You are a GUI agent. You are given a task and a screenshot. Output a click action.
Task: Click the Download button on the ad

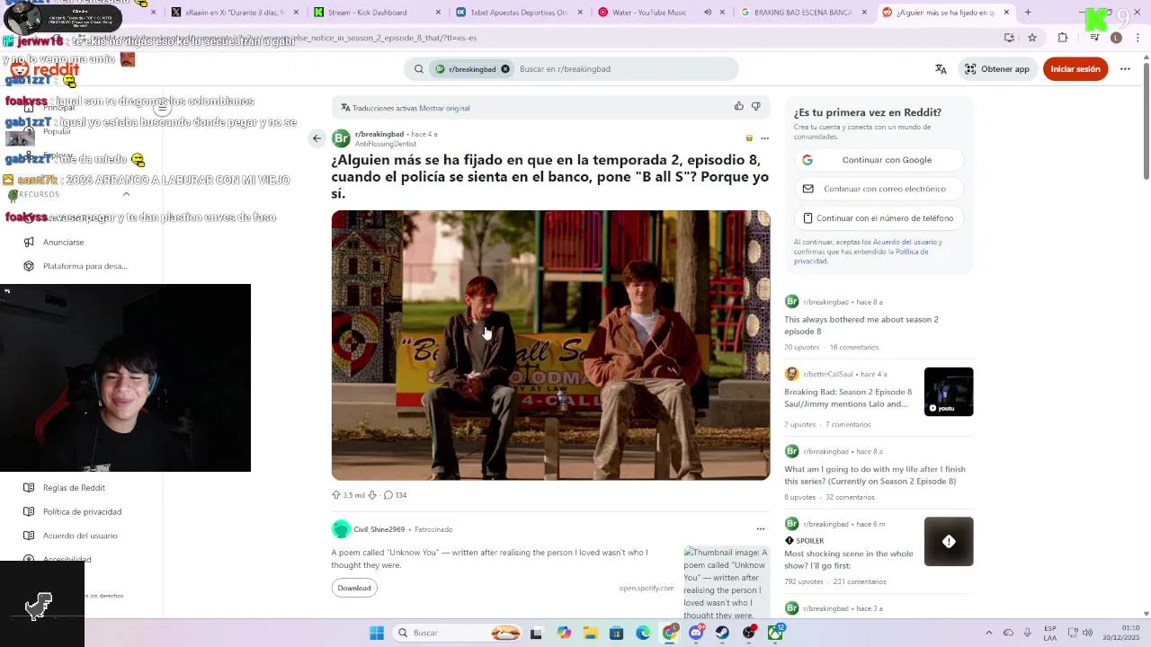(x=354, y=589)
